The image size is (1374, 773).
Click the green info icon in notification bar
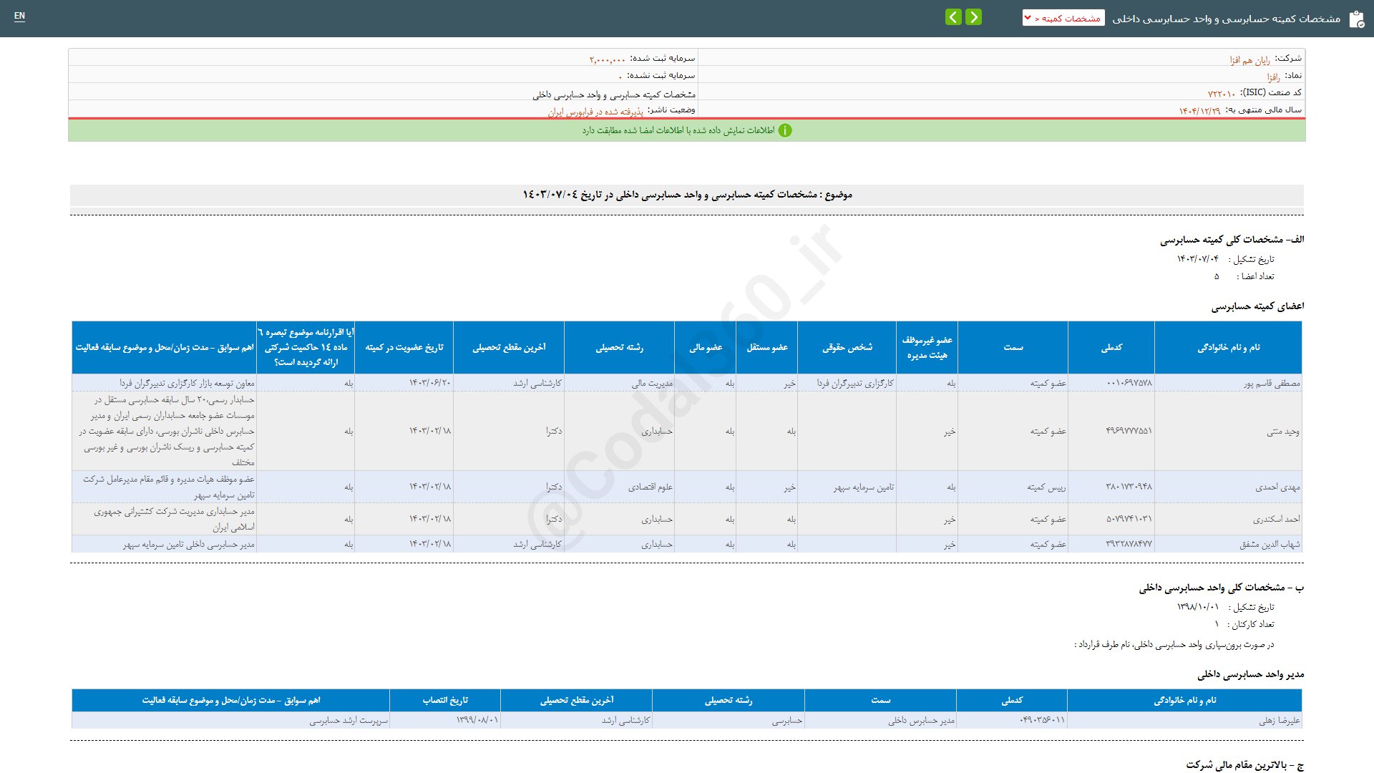[x=785, y=130]
